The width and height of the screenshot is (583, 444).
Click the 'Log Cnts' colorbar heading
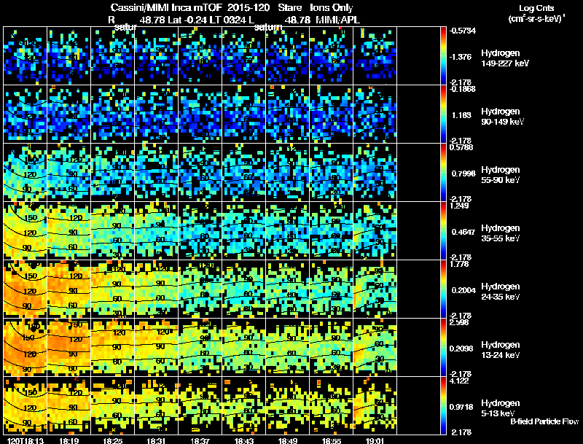click(536, 8)
